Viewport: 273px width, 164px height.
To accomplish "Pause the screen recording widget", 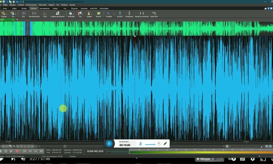I will (109, 143).
